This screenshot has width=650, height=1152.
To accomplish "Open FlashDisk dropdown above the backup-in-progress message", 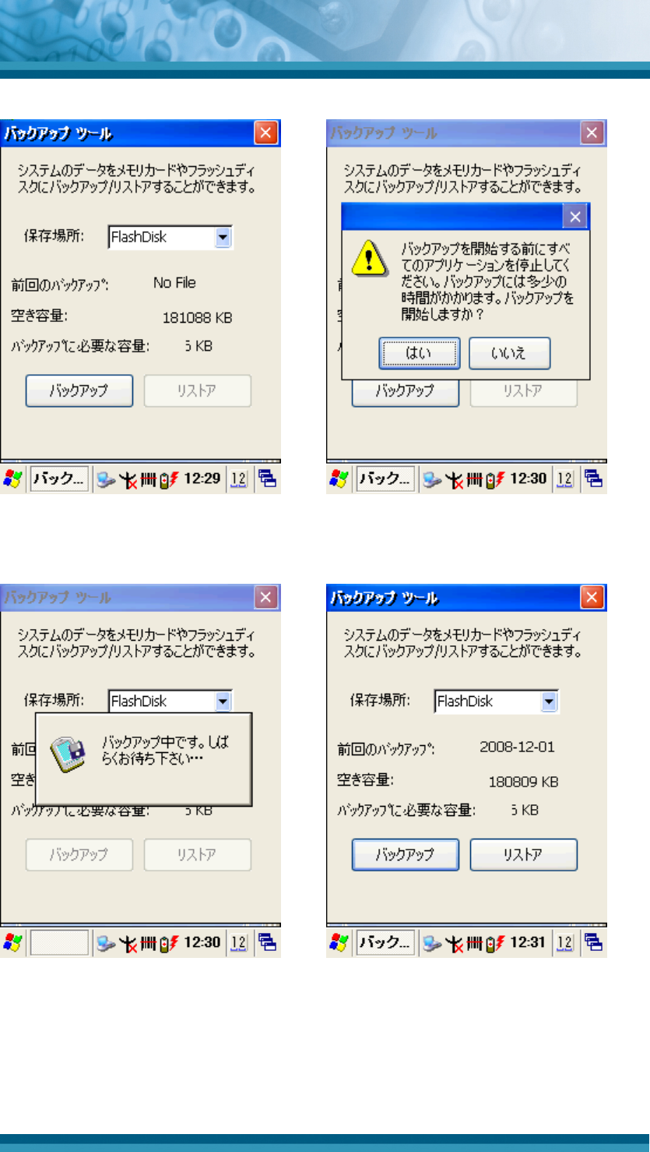I will coord(223,701).
